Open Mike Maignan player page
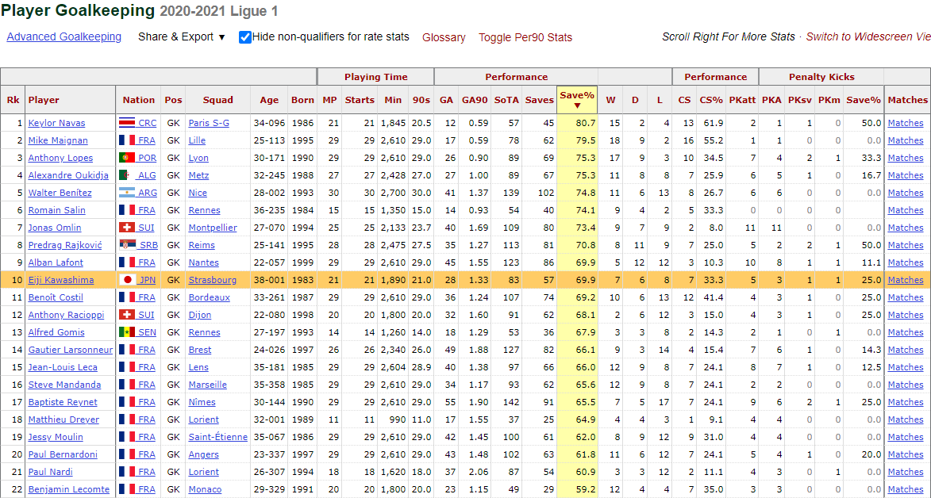Screen dimensions: 931x498 click(x=58, y=140)
